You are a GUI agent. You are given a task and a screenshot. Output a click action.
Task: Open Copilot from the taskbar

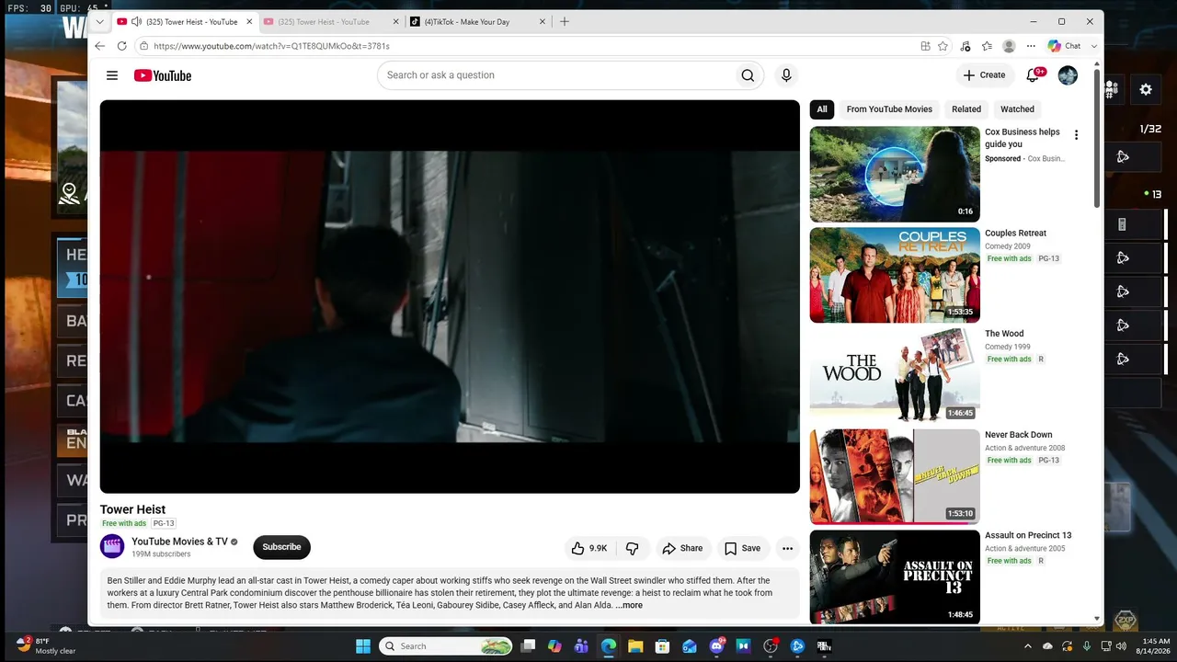coord(554,646)
